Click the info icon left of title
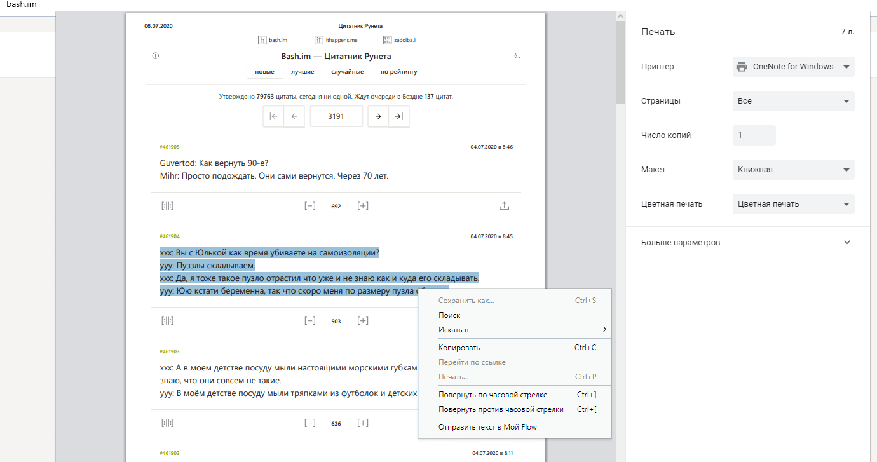877x462 pixels. (156, 56)
